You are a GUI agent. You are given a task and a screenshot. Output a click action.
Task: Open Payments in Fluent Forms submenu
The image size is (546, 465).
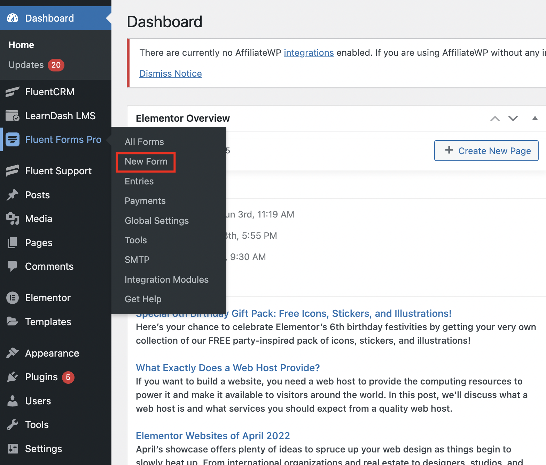(x=145, y=201)
